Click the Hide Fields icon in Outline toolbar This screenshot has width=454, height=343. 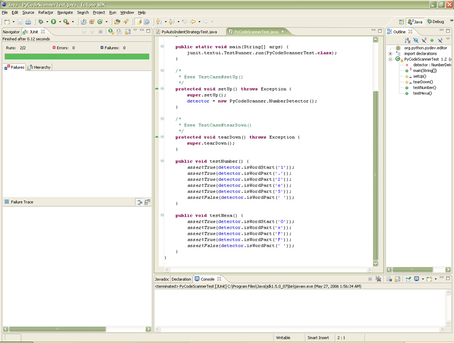click(416, 40)
